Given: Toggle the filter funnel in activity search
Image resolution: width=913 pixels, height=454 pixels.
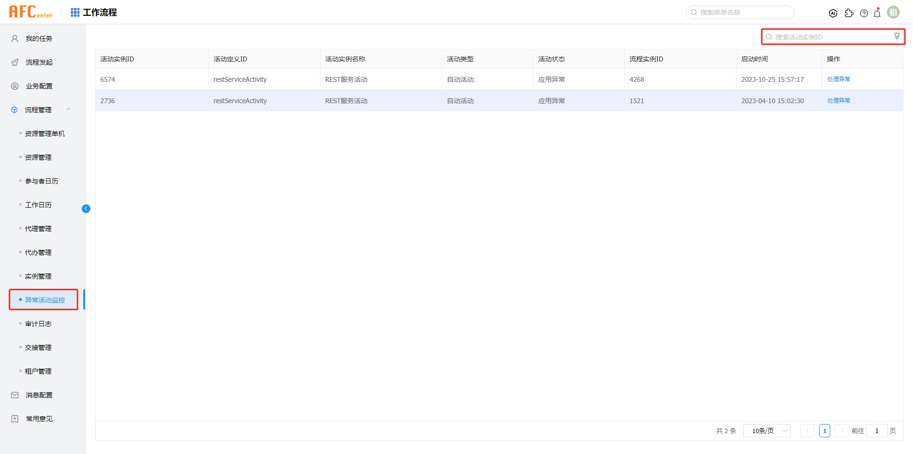Looking at the screenshot, I should 897,36.
